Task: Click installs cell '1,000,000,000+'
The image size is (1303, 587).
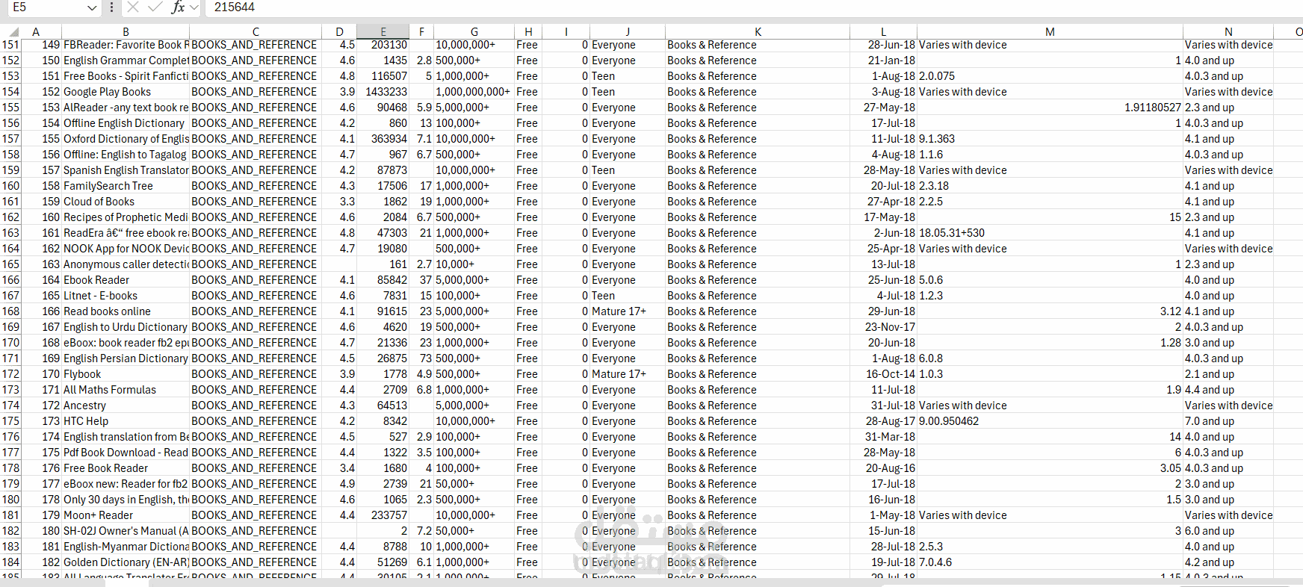Action: pos(474,92)
